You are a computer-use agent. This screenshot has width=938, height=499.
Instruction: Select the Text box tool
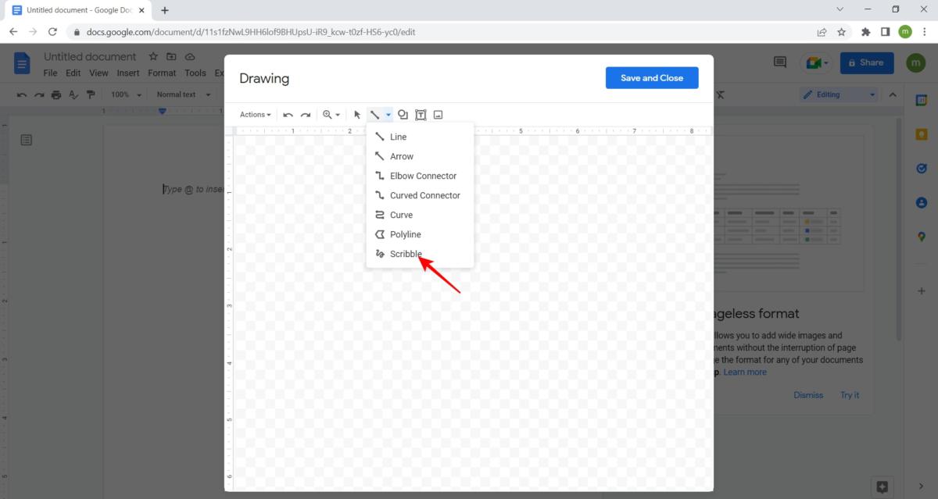coord(421,115)
